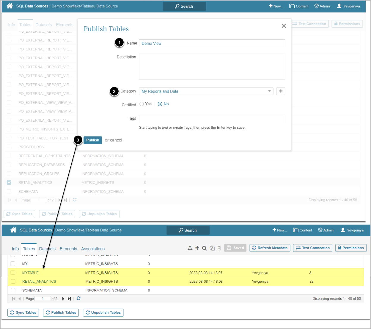The image size is (371, 329).
Task: Go to the next page in the bottom pager
Action: tap(63, 299)
